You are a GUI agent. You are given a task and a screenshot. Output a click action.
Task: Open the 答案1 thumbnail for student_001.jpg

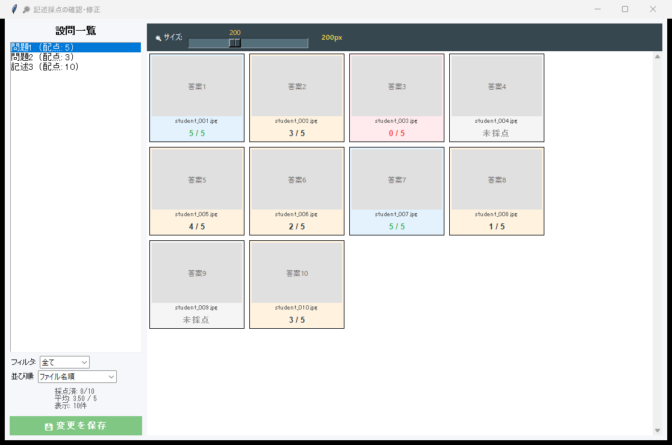[197, 86]
